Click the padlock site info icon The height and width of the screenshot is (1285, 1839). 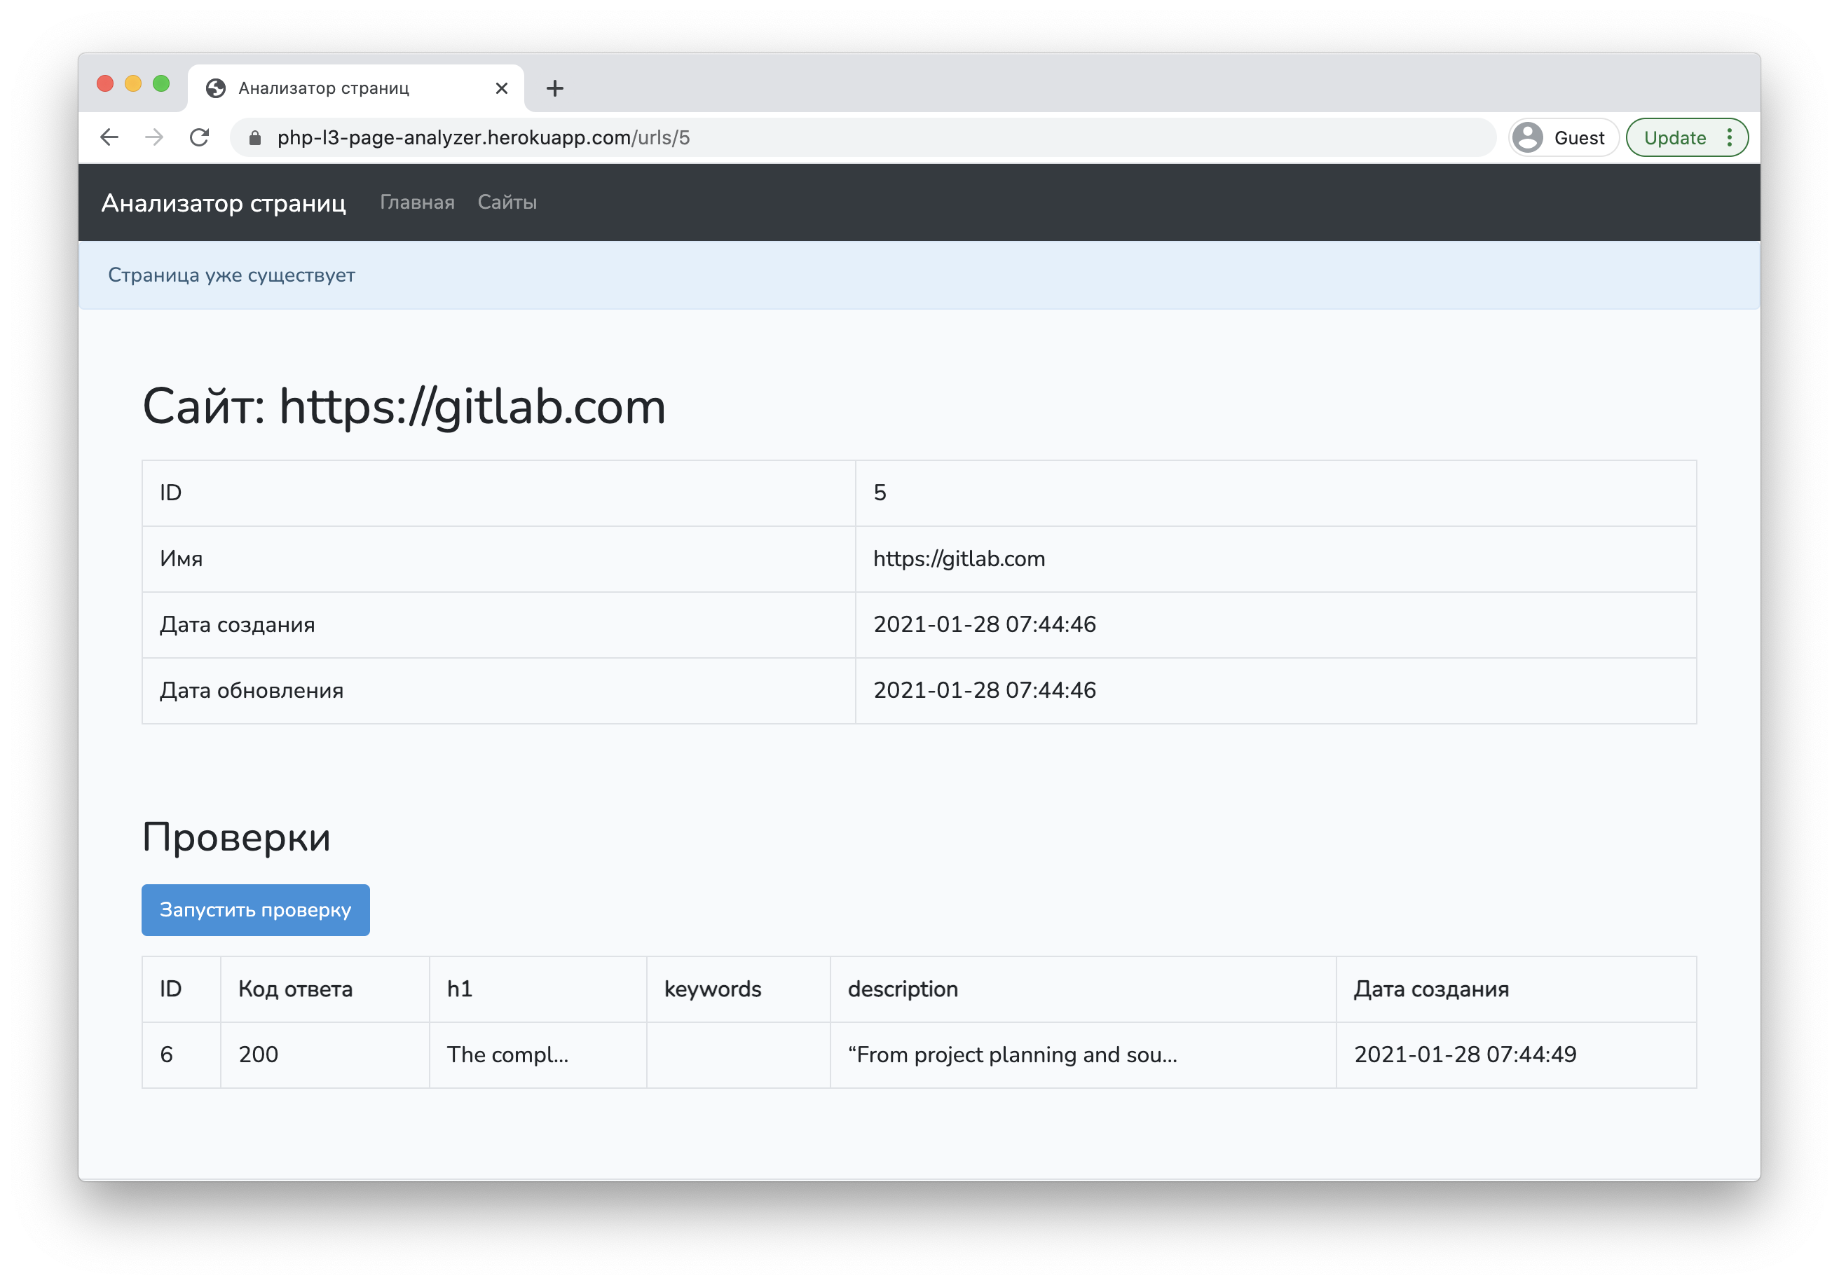(x=254, y=138)
